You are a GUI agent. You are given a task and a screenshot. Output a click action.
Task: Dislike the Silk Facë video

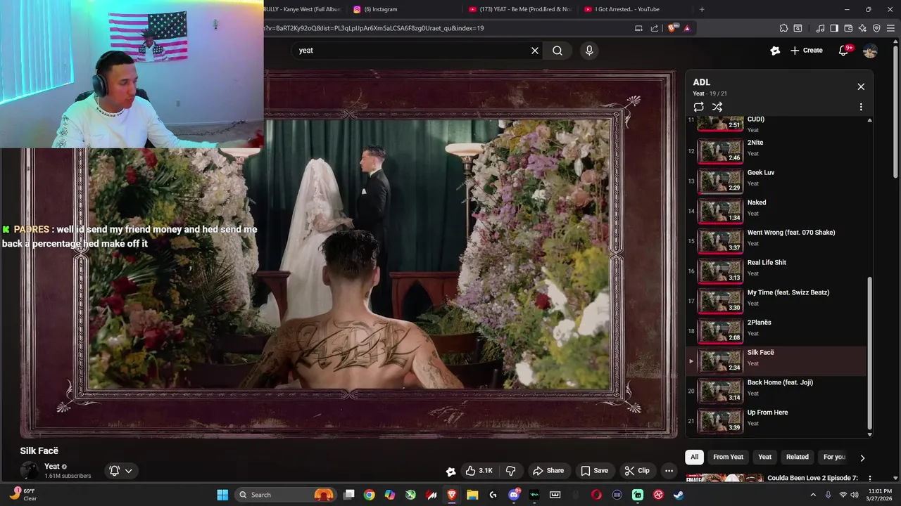511,471
